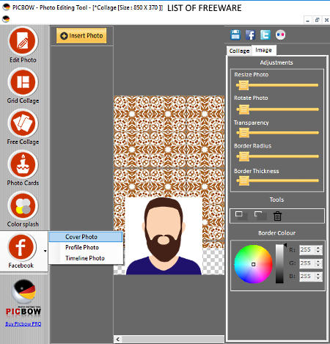The height and width of the screenshot is (344, 330).
Task: Minimize the inner document window
Action: point(308,20)
